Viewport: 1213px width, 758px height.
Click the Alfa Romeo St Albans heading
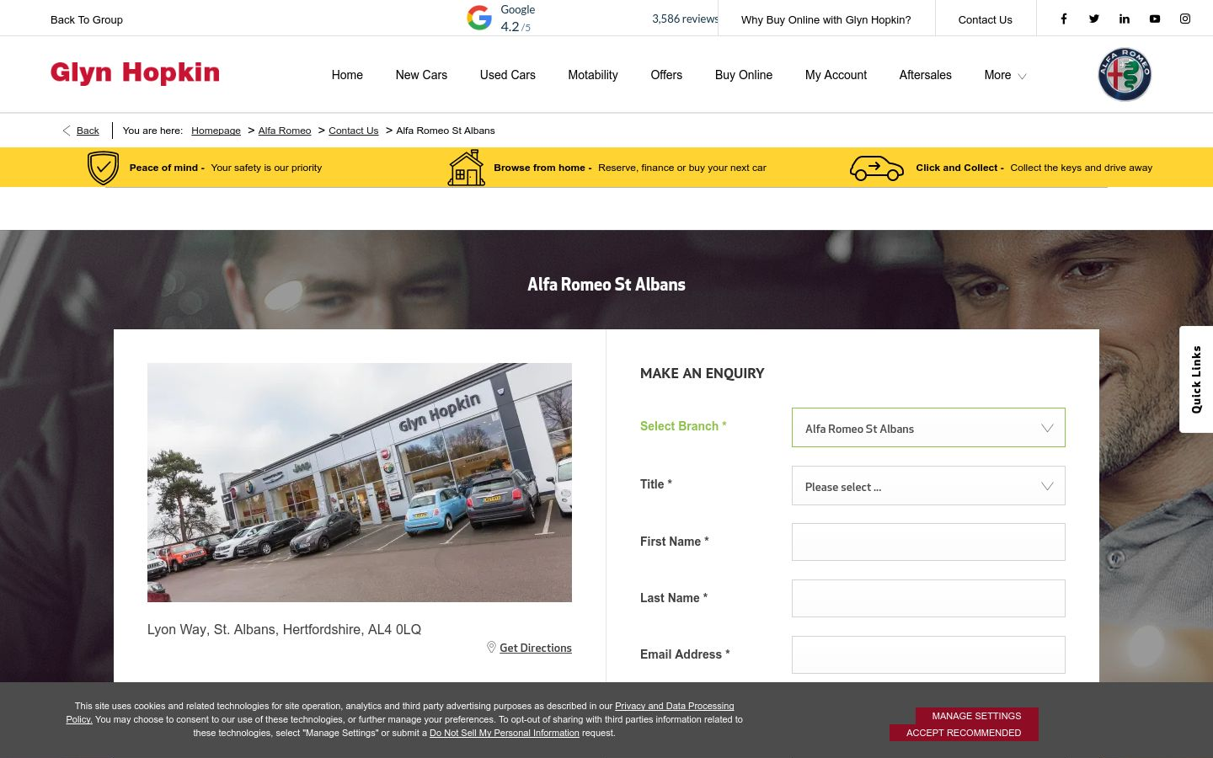point(606,285)
